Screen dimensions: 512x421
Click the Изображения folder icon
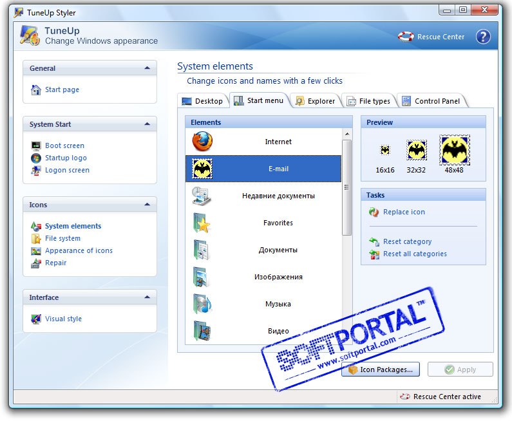201,277
